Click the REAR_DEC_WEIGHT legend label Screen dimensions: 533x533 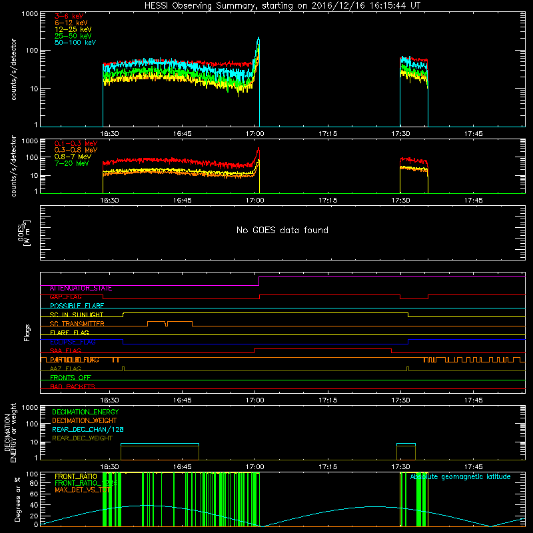(x=82, y=438)
